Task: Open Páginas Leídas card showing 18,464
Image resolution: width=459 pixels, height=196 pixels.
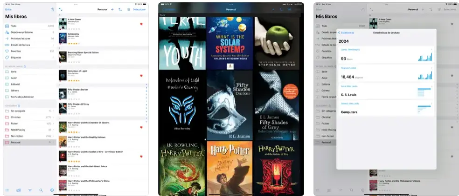Action: click(386, 73)
